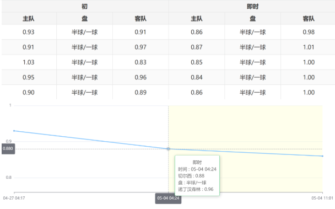This screenshot has width=335, height=209.
Task: Click the 04-27 04:17 x-axis label
Action: point(14,198)
